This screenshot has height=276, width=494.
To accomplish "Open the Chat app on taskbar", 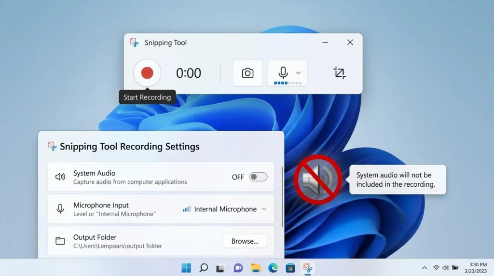I will 238,268.
